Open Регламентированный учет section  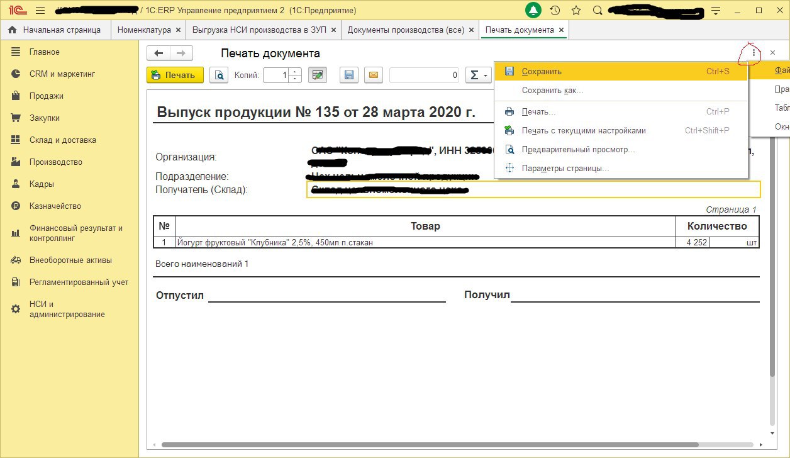(69, 282)
